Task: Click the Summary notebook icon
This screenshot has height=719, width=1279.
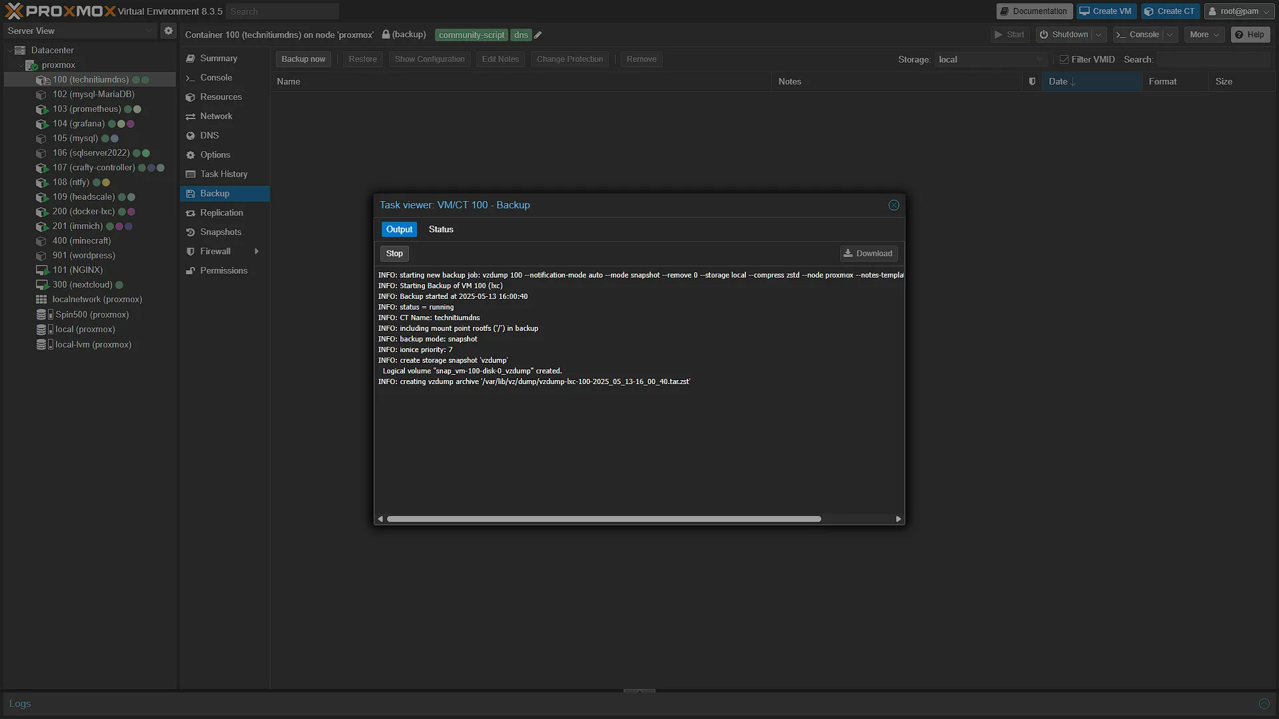Action: 191,59
